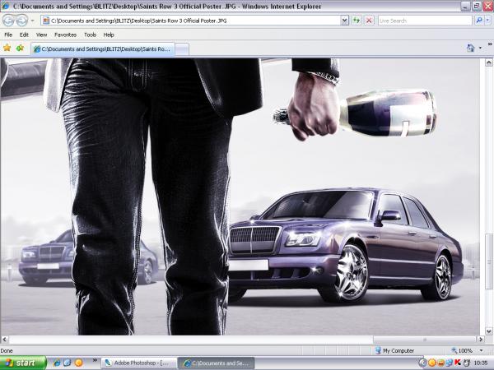Click the horizontal scrollbar thumb
494x370 pixels.
point(424,340)
